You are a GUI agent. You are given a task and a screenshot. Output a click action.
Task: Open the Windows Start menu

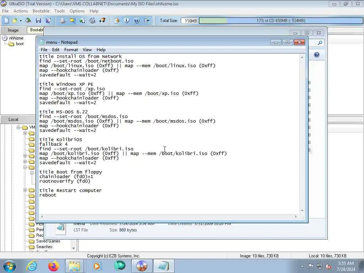[9, 266]
